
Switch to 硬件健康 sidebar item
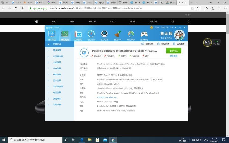pos(59,50)
